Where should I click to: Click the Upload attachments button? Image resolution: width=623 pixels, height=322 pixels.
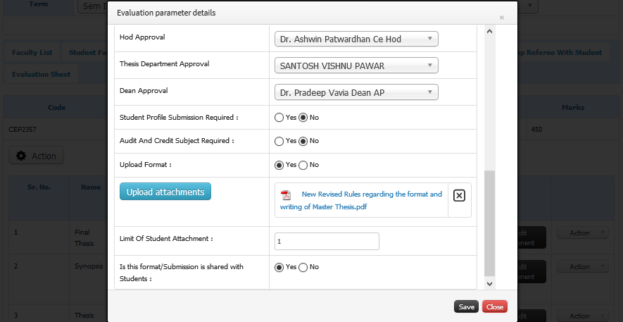pyautogui.click(x=165, y=192)
